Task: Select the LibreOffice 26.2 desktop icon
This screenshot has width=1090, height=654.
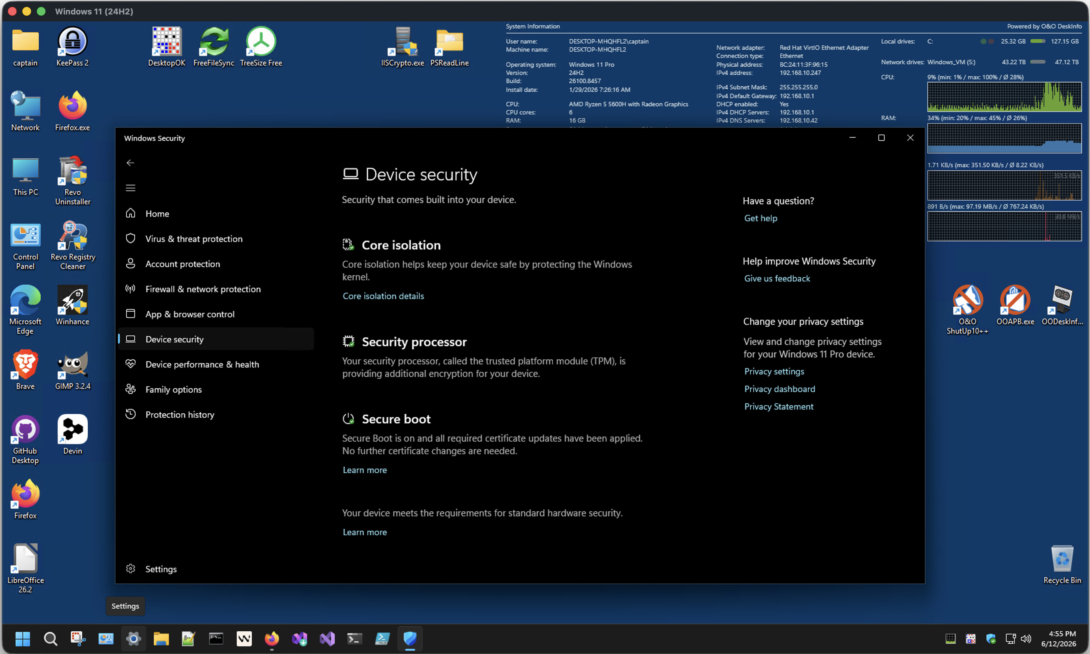Action: point(25,569)
